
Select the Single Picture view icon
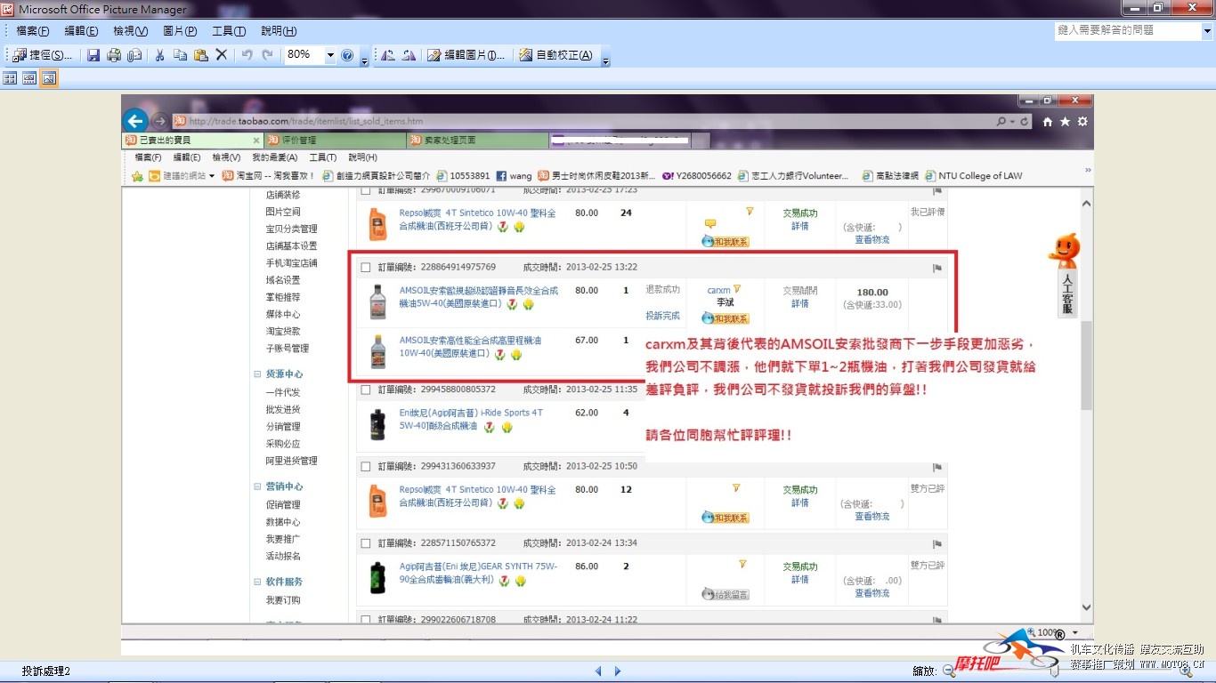coord(49,78)
